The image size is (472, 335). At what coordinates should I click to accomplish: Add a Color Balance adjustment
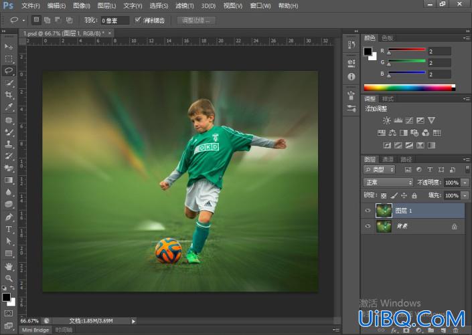pyautogui.click(x=392, y=133)
